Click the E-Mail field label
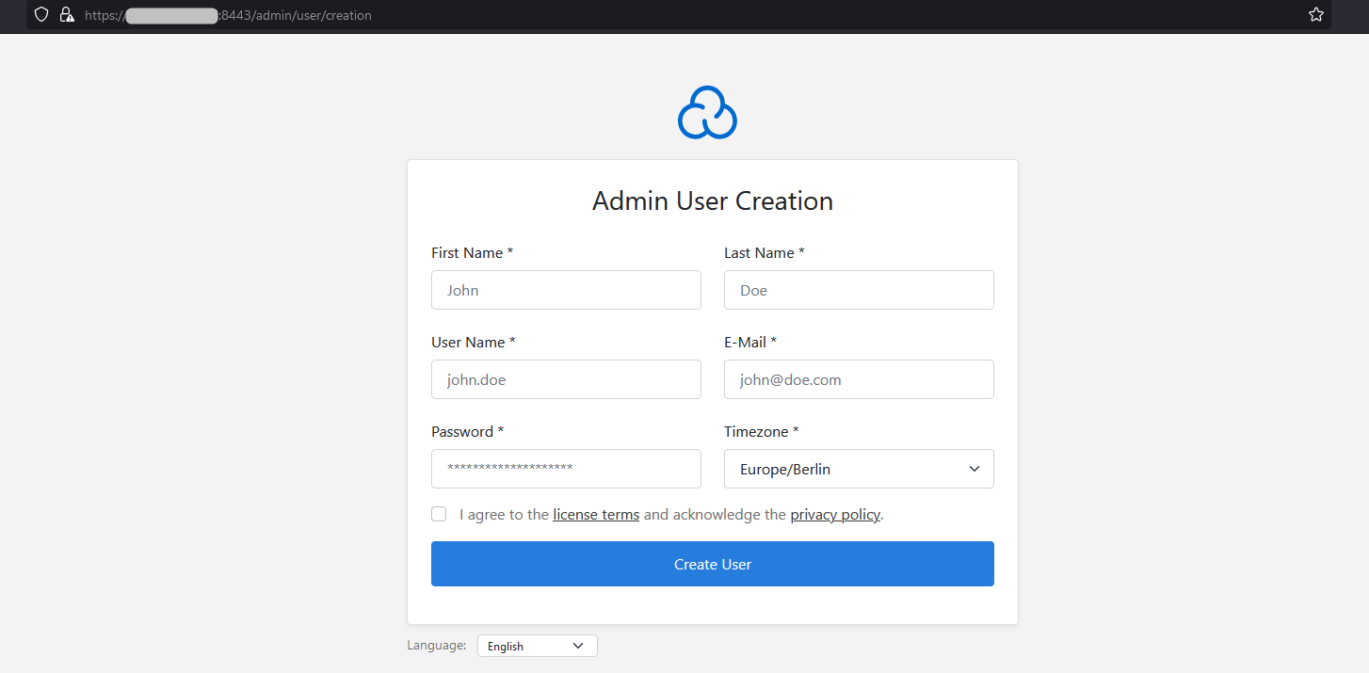 749,343
